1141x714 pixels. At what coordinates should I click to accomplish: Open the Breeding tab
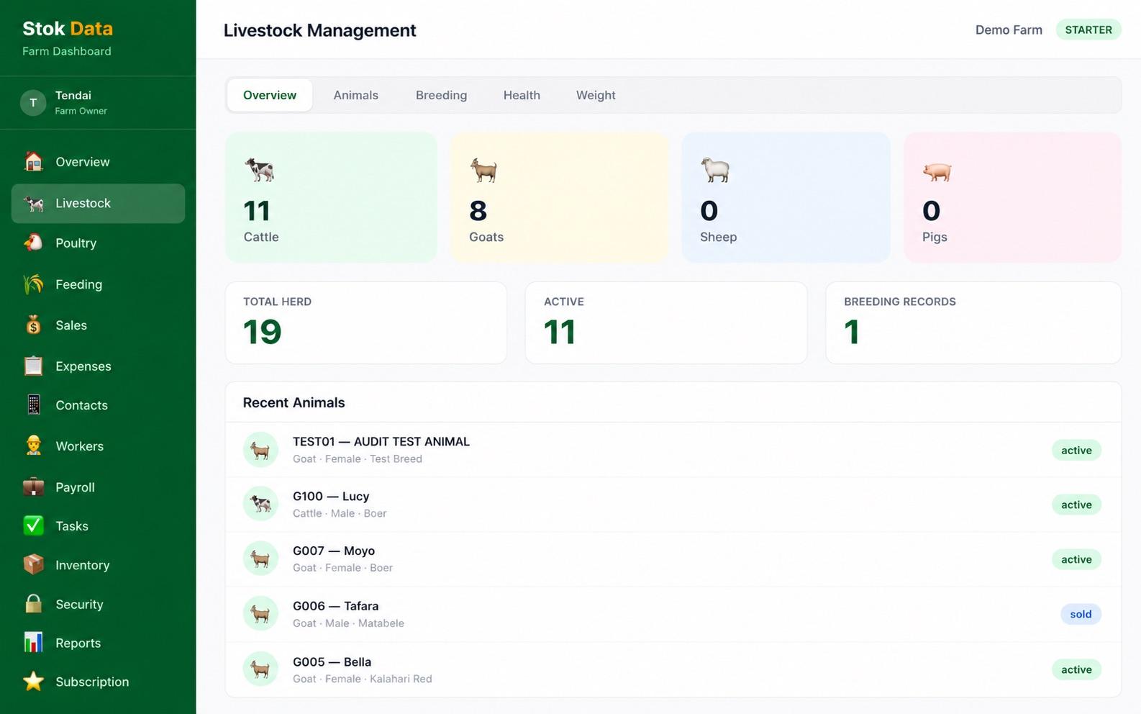(441, 95)
